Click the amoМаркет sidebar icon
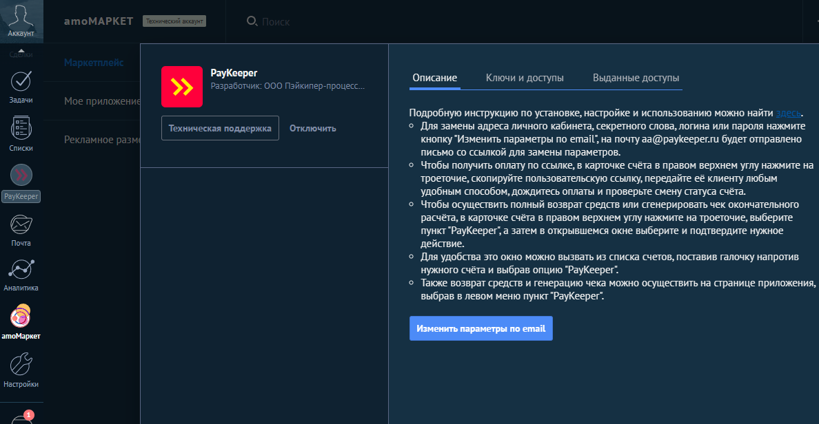Image resolution: width=819 pixels, height=424 pixels. point(21,317)
